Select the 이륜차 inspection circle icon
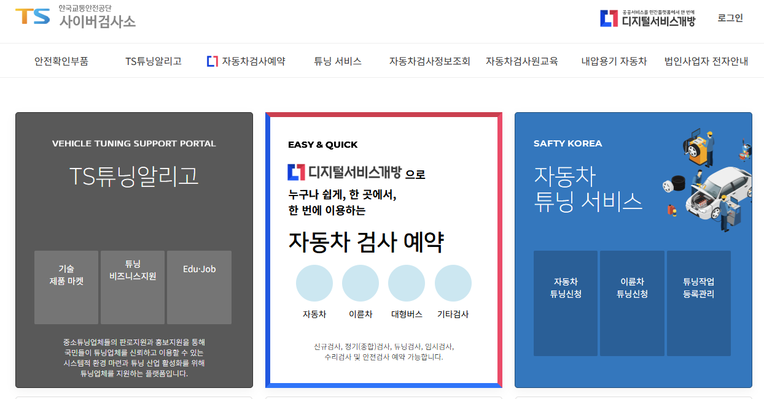Viewport: 764px width, 399px height. point(361,283)
